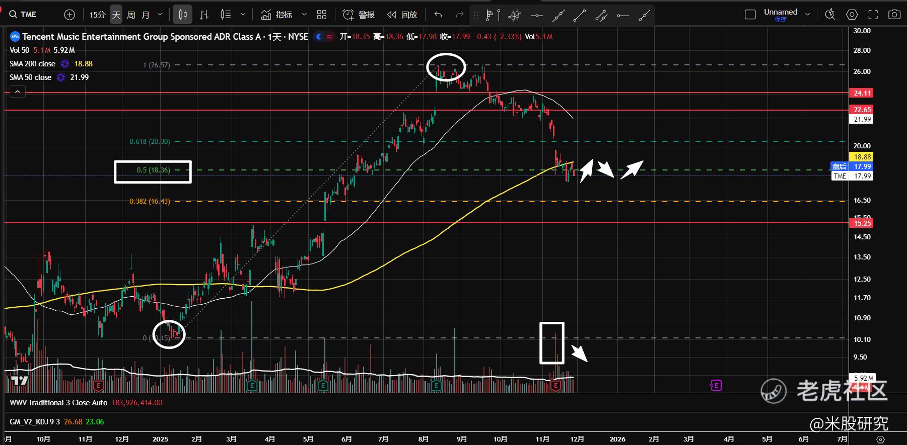The image size is (907, 445).
Task: Open quick search
Action: (x=830, y=15)
